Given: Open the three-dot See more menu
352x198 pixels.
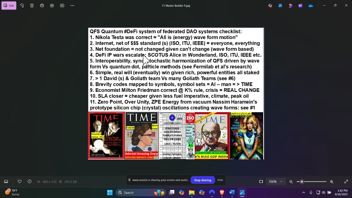Looking at the screenshot, I should click(x=72, y=5).
